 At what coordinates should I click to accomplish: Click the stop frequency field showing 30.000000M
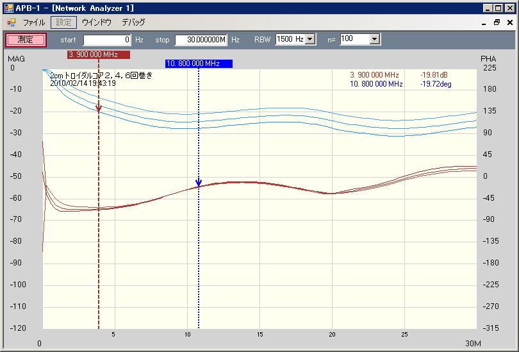click(x=201, y=40)
